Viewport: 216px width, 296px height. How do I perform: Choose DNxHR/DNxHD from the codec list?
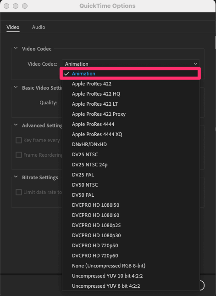[x=131, y=144]
